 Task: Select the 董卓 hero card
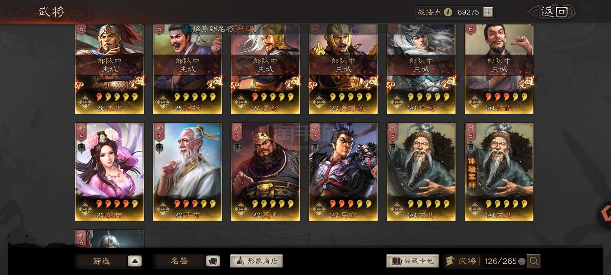pos(265,172)
